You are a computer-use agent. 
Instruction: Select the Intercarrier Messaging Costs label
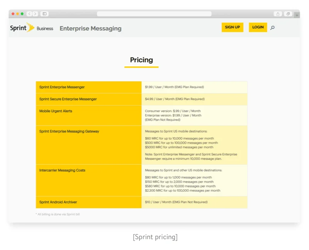pyautogui.click(x=62, y=170)
